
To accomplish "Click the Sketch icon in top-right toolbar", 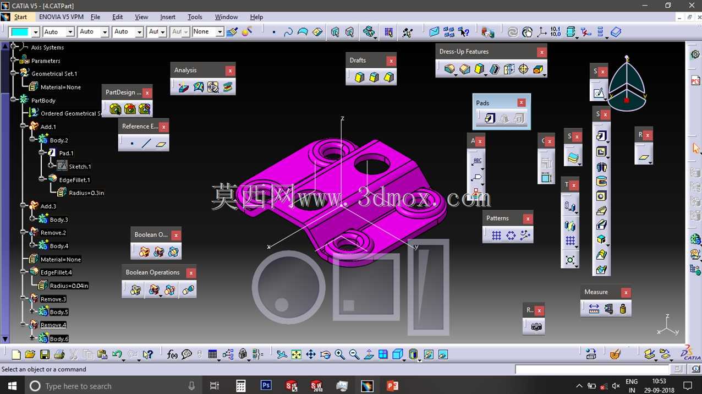I will (598, 93).
